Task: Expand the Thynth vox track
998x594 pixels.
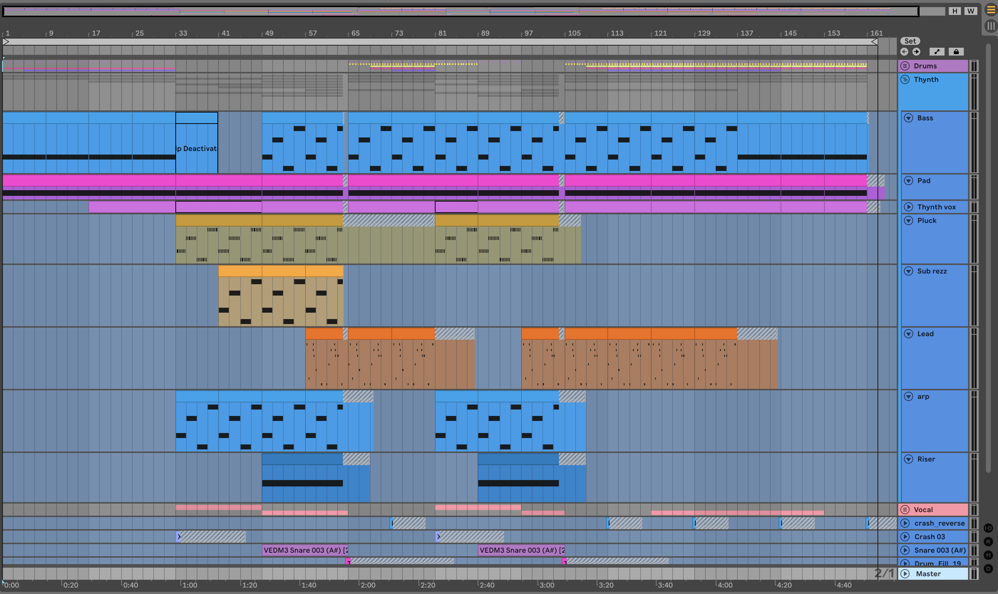Action: coord(909,207)
